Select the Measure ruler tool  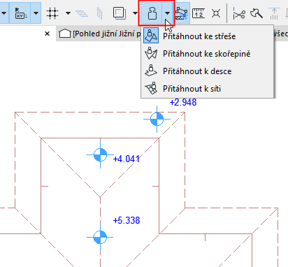pos(199,13)
